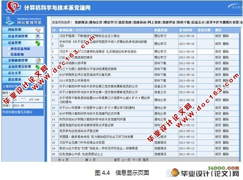Click title 关于计算机科学与技术系学生第三党支部发展新党员的公示
This screenshot has height=180, width=243.
(99, 86)
